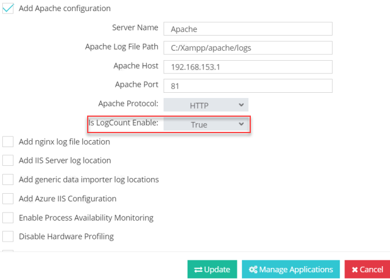The width and height of the screenshot is (390, 279).
Task: Enable Add generic data importer log locations
Action: pyautogui.click(x=8, y=180)
